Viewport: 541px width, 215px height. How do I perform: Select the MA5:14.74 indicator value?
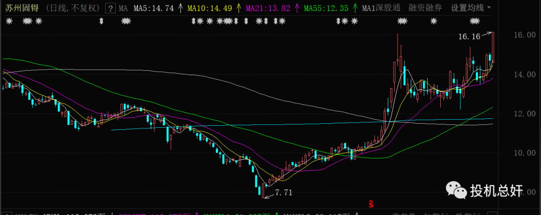click(x=154, y=8)
